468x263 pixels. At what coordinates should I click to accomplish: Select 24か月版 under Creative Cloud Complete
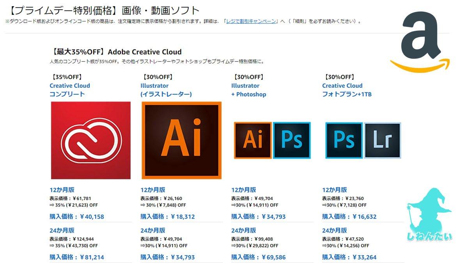point(62,230)
